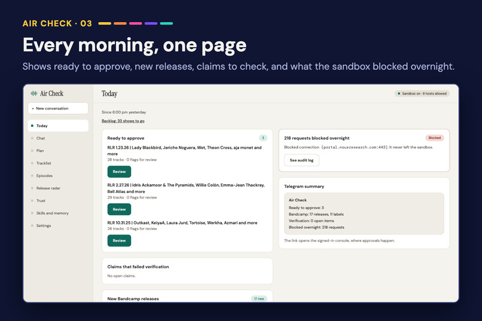Click Blocked overnight: 218 requests summary line
Screen dimensions: 482x321
coord(316,227)
